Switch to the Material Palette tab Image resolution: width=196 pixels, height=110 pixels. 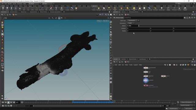(x=133, y=59)
